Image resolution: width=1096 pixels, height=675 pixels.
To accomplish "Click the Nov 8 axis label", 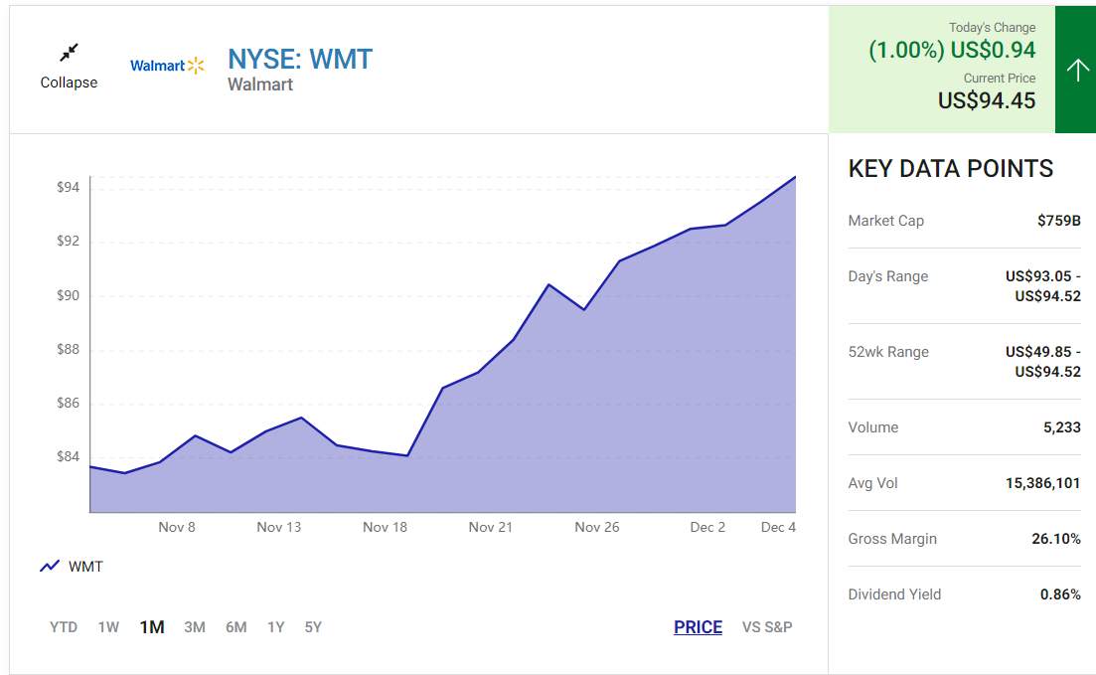I will (x=176, y=528).
